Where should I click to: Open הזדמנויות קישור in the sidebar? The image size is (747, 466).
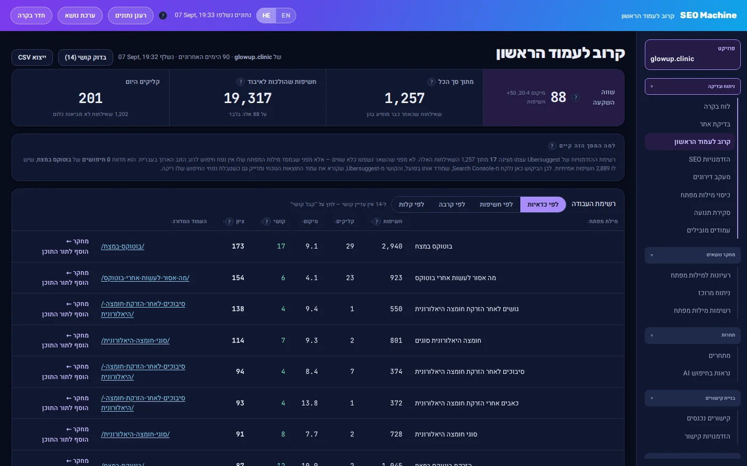point(689,436)
